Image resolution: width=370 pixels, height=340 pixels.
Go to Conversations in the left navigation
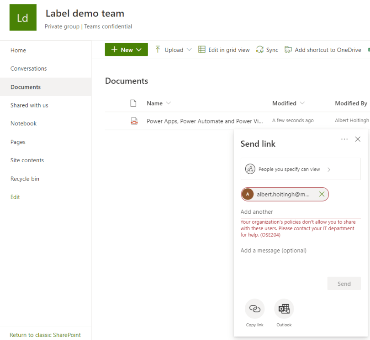[29, 68]
